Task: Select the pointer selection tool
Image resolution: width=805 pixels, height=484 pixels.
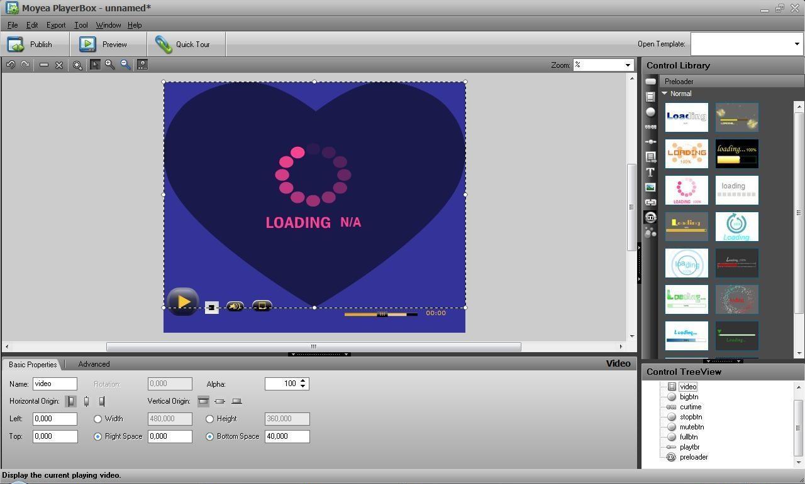Action: [x=95, y=65]
